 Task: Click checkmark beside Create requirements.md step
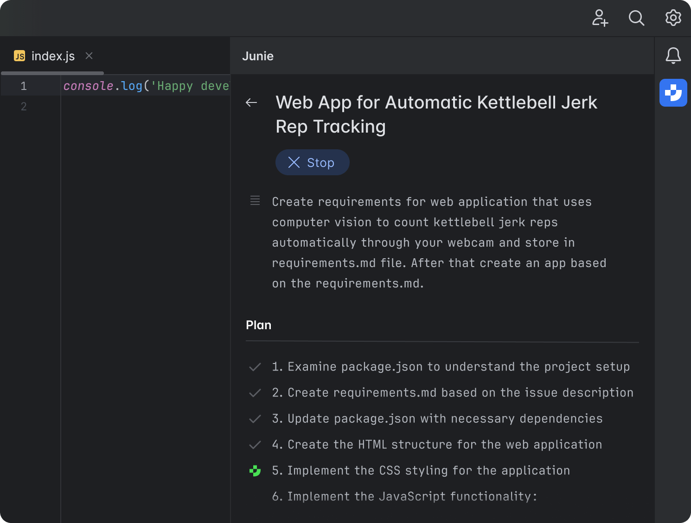coord(255,393)
